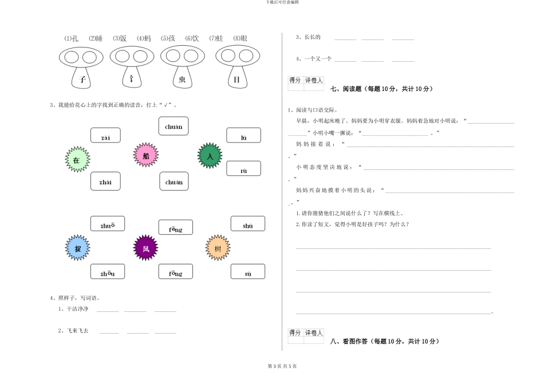Click the blue 捉 starburst
544x384 pixels.
[x=78, y=247]
